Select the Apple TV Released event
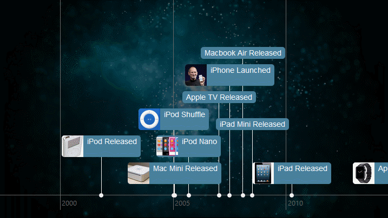388x218 pixels. tap(219, 97)
